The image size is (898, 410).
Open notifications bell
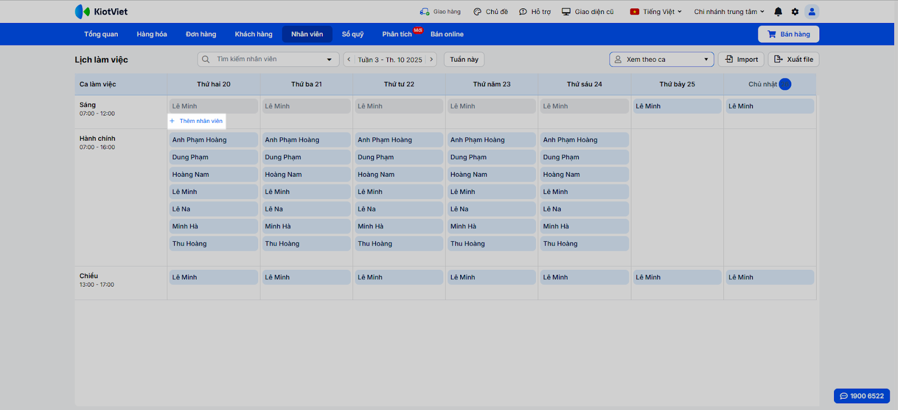click(778, 12)
